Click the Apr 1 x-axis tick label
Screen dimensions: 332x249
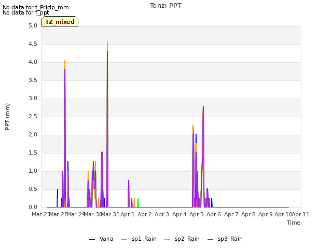(128, 214)
